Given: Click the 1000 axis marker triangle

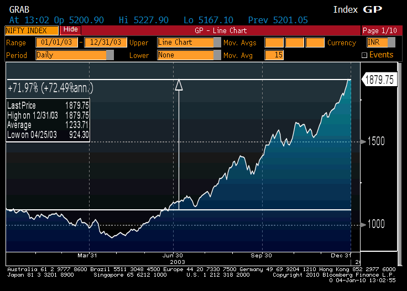Looking at the screenshot, I should [363, 224].
